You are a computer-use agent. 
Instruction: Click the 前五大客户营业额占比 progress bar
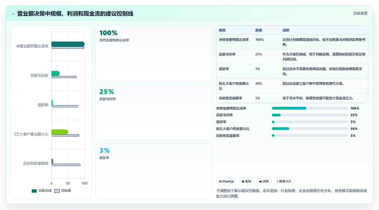pos(310,129)
